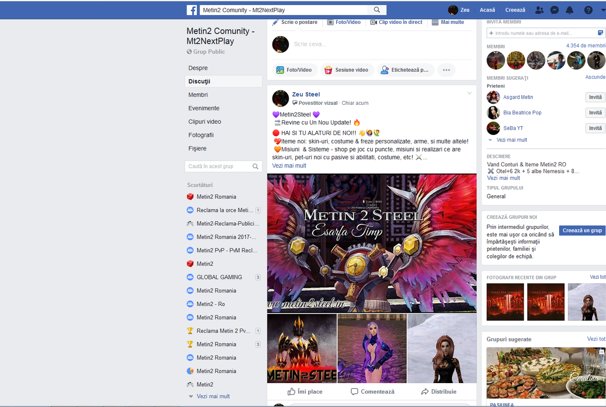
Task: Click top search bar field
Action: pos(284,10)
